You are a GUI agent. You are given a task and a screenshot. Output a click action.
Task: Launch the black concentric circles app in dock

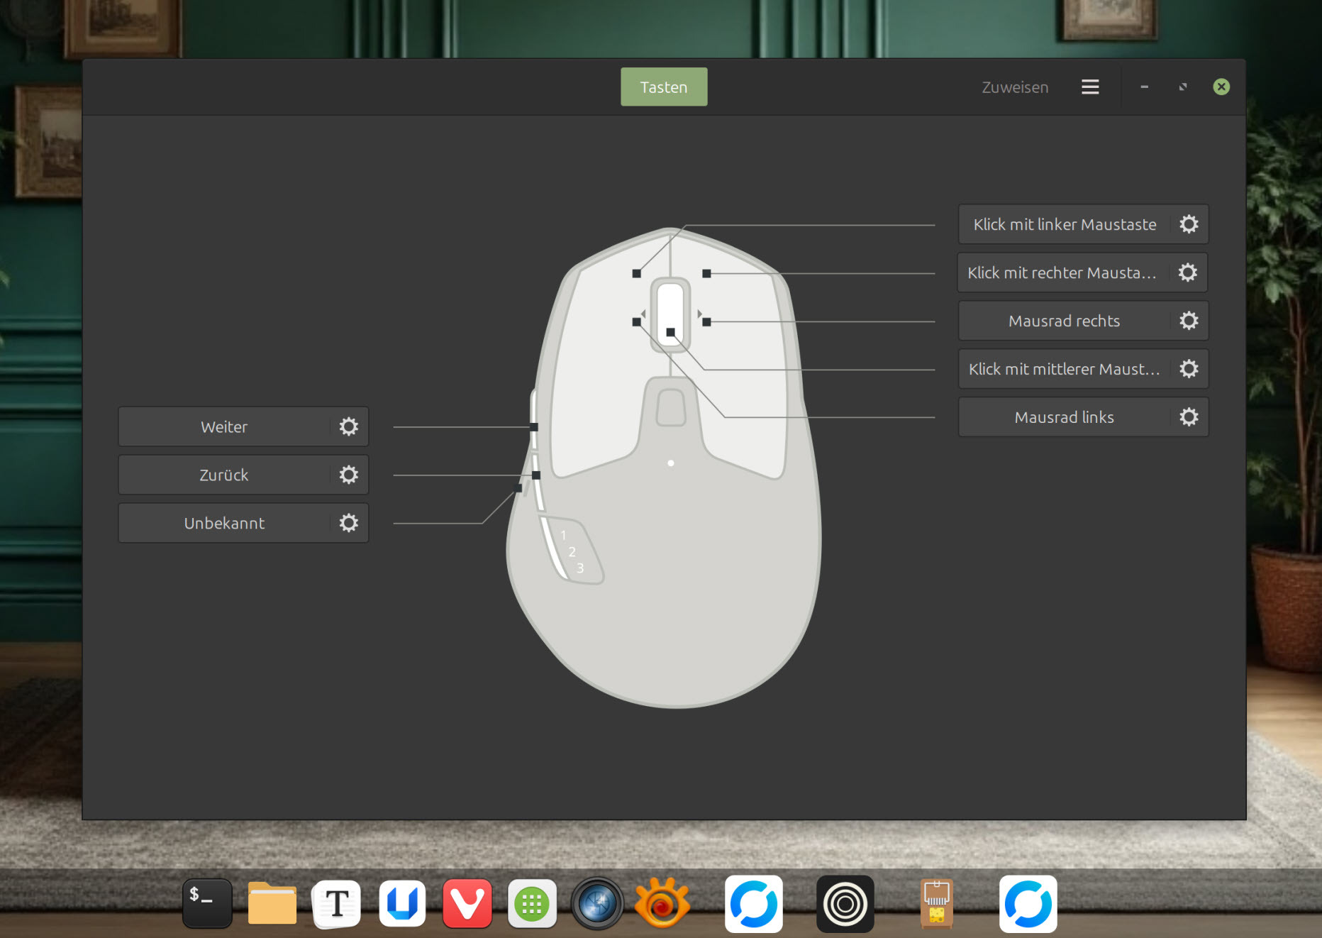tap(845, 903)
